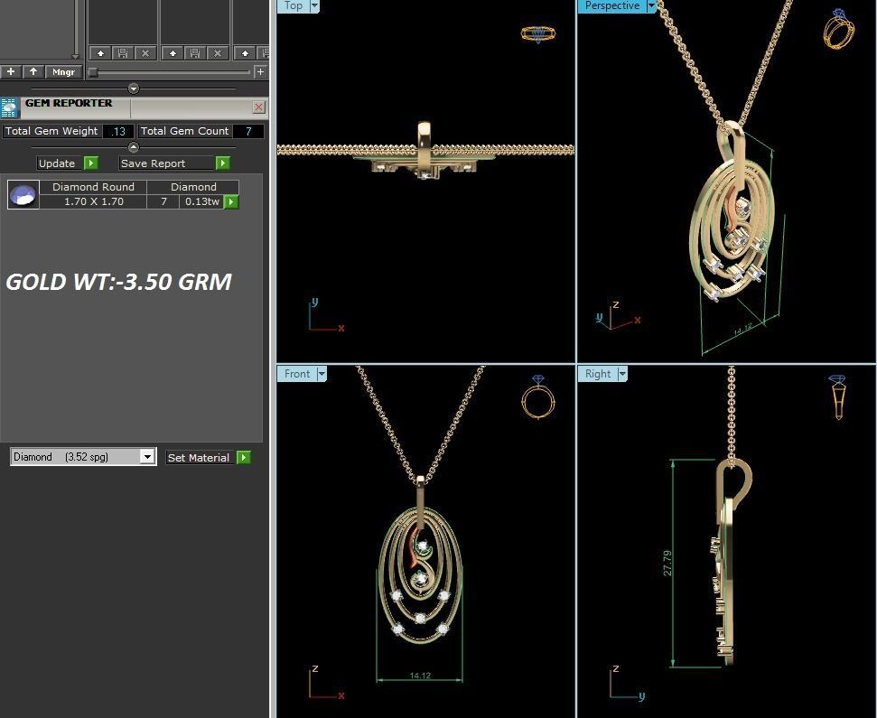Close the Gem Reporter panel
Image resolution: width=877 pixels, height=718 pixels.
[259, 107]
